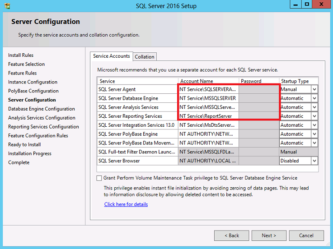The width and height of the screenshot is (333, 249).
Task: Select the Service Accounts tab
Action: [112, 56]
